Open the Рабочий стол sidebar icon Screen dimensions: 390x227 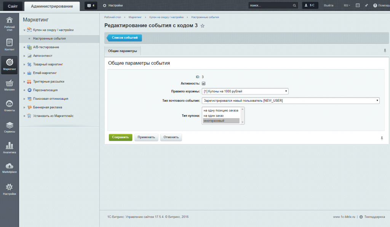coord(10,23)
